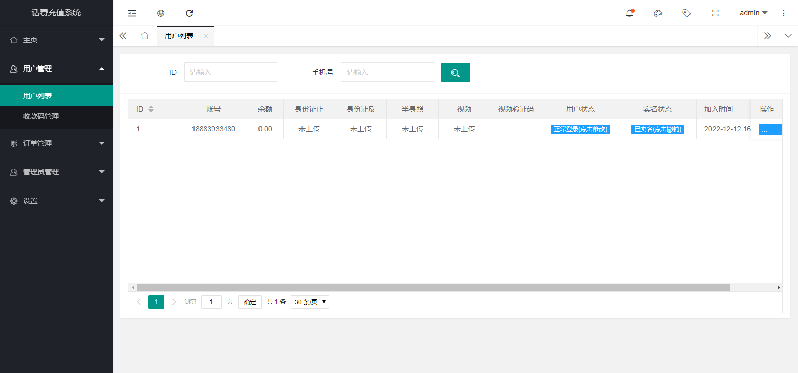Click the blue operations button in row 1
The height and width of the screenshot is (373, 798).
[770, 130]
